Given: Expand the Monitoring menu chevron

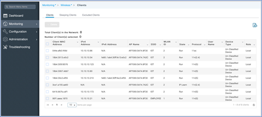Looking at the screenshot, I should [37, 24].
